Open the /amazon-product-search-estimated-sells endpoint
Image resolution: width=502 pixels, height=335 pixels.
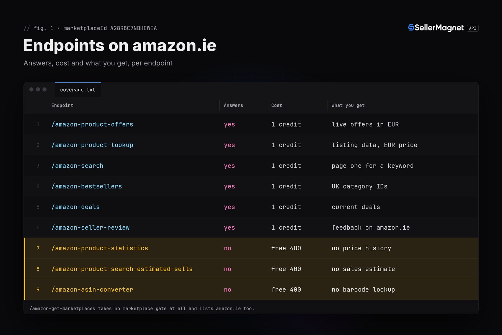(x=122, y=269)
